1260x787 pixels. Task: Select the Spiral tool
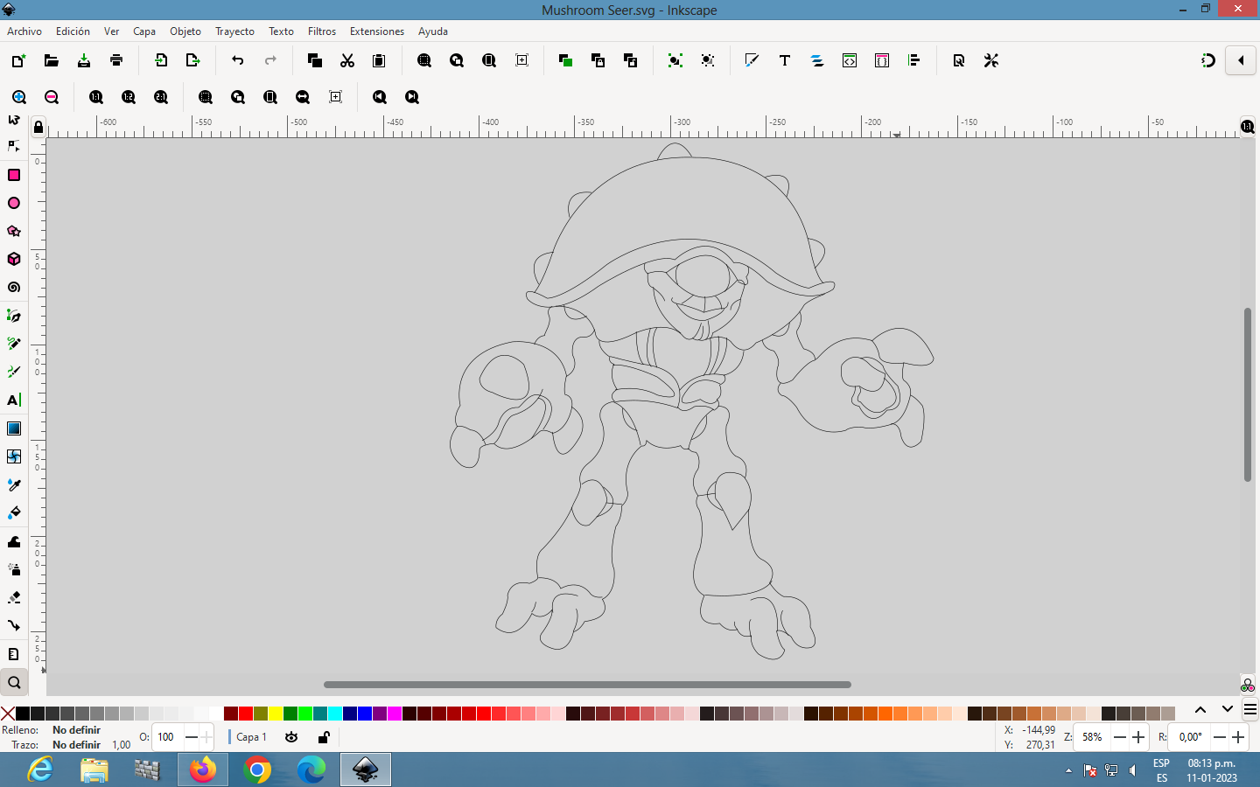click(x=14, y=288)
